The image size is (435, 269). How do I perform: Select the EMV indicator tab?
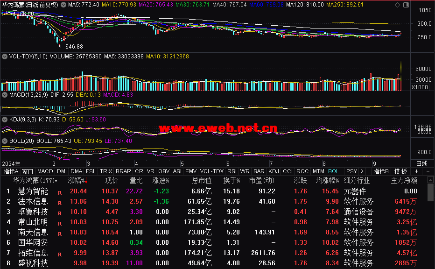pyautogui.click(x=191, y=171)
